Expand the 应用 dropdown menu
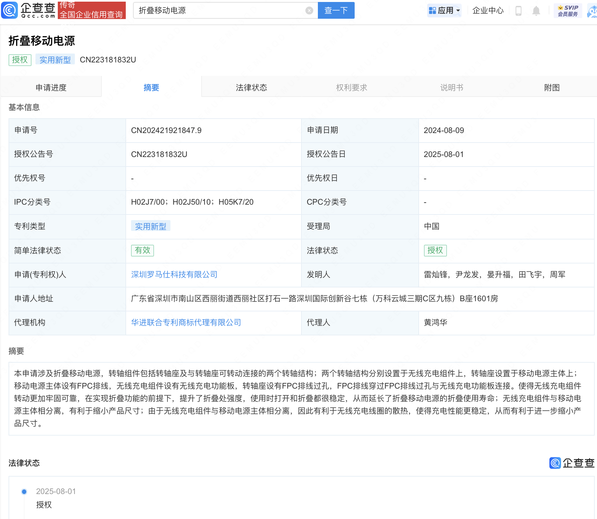 point(458,11)
